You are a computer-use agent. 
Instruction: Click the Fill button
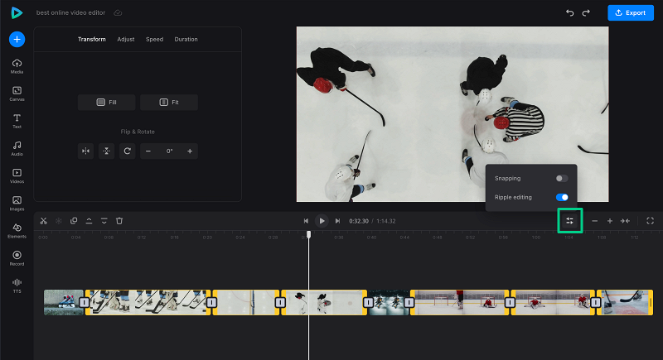[107, 102]
